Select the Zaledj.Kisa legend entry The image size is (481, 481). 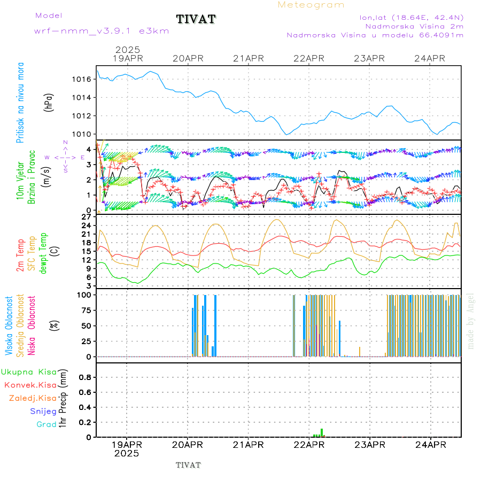(x=33, y=398)
